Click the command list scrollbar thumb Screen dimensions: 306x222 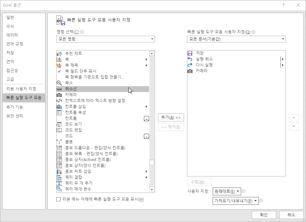coord(152,163)
